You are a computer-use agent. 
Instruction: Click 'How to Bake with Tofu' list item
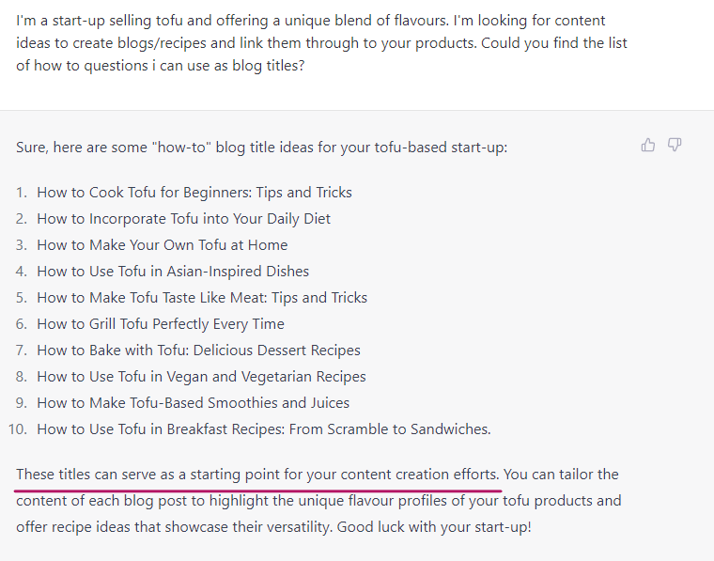point(198,351)
